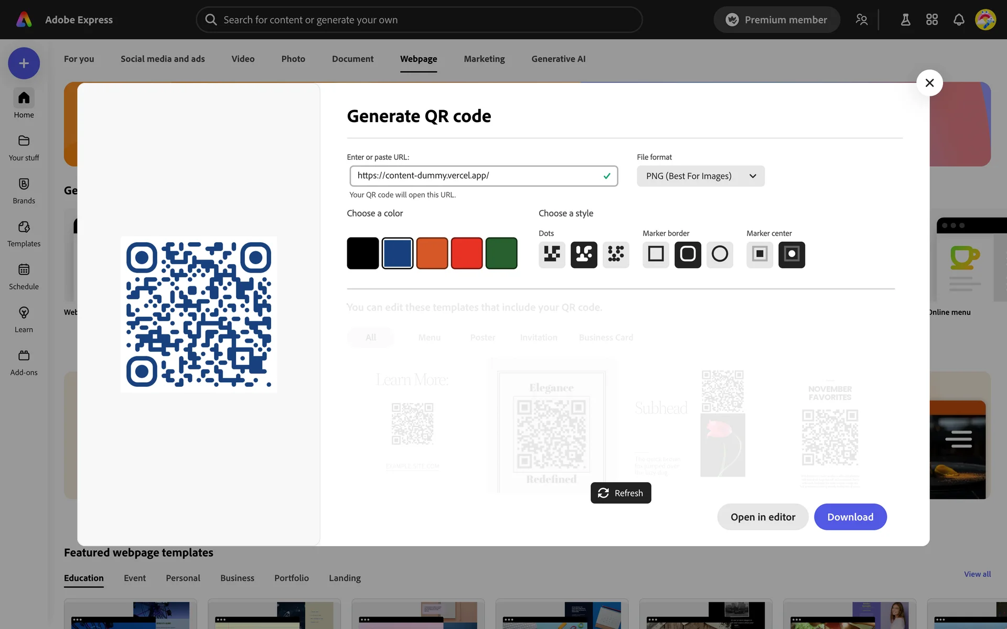The image size is (1007, 629).
Task: Open the notifications bell icon
Action: 958,20
